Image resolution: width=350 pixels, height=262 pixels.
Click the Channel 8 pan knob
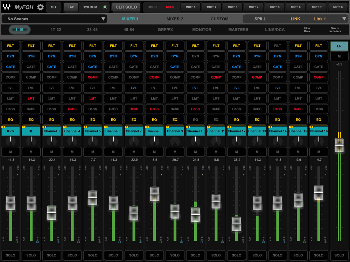pyautogui.click(x=154, y=140)
